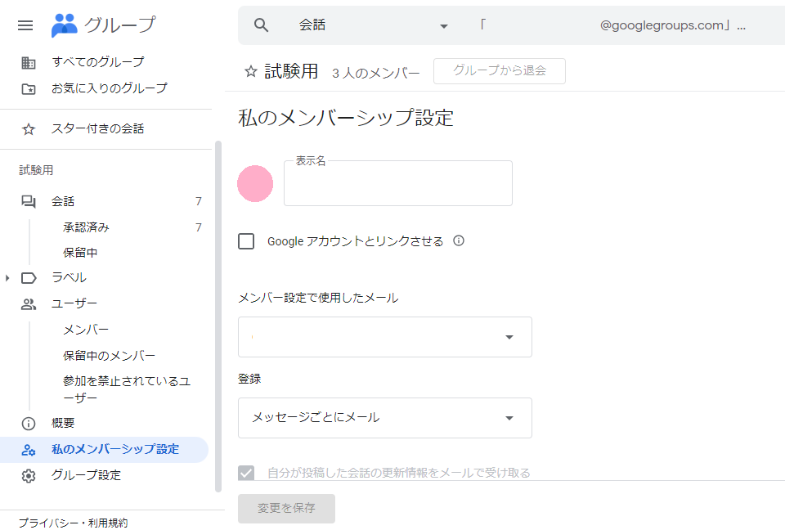This screenshot has height=530, width=785.
Task: Expand the ラベル tree arrow
Action: [x=7, y=278]
